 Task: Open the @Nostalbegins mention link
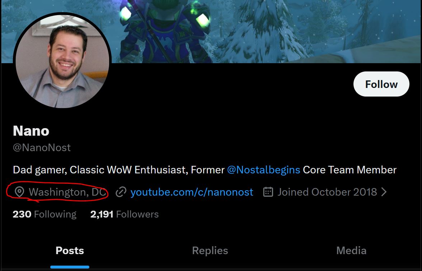pyautogui.click(x=263, y=170)
